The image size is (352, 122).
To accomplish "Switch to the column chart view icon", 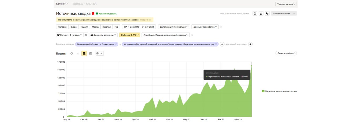I will 90,53.
